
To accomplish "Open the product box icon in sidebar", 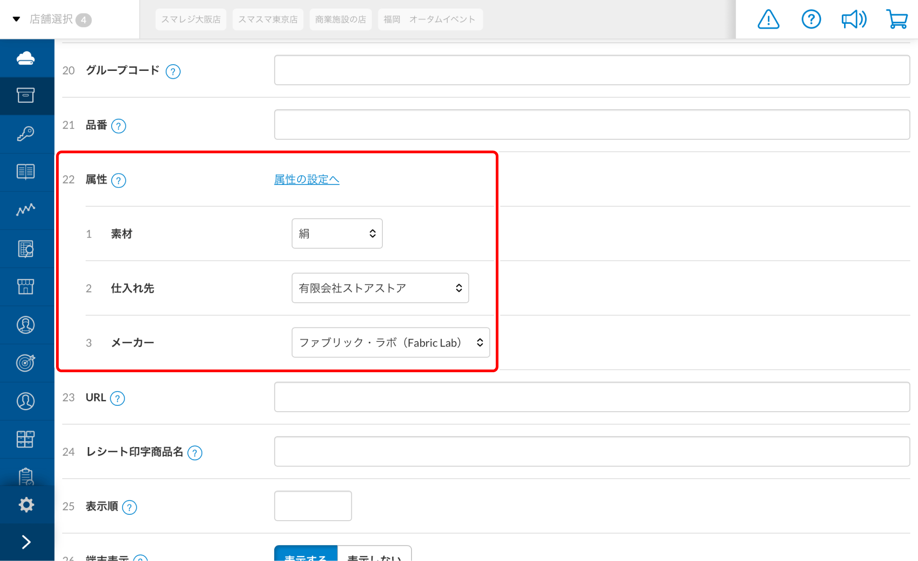I will click(x=26, y=96).
